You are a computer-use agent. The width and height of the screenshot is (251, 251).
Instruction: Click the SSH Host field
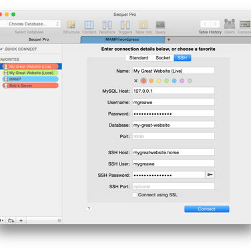[174, 152]
